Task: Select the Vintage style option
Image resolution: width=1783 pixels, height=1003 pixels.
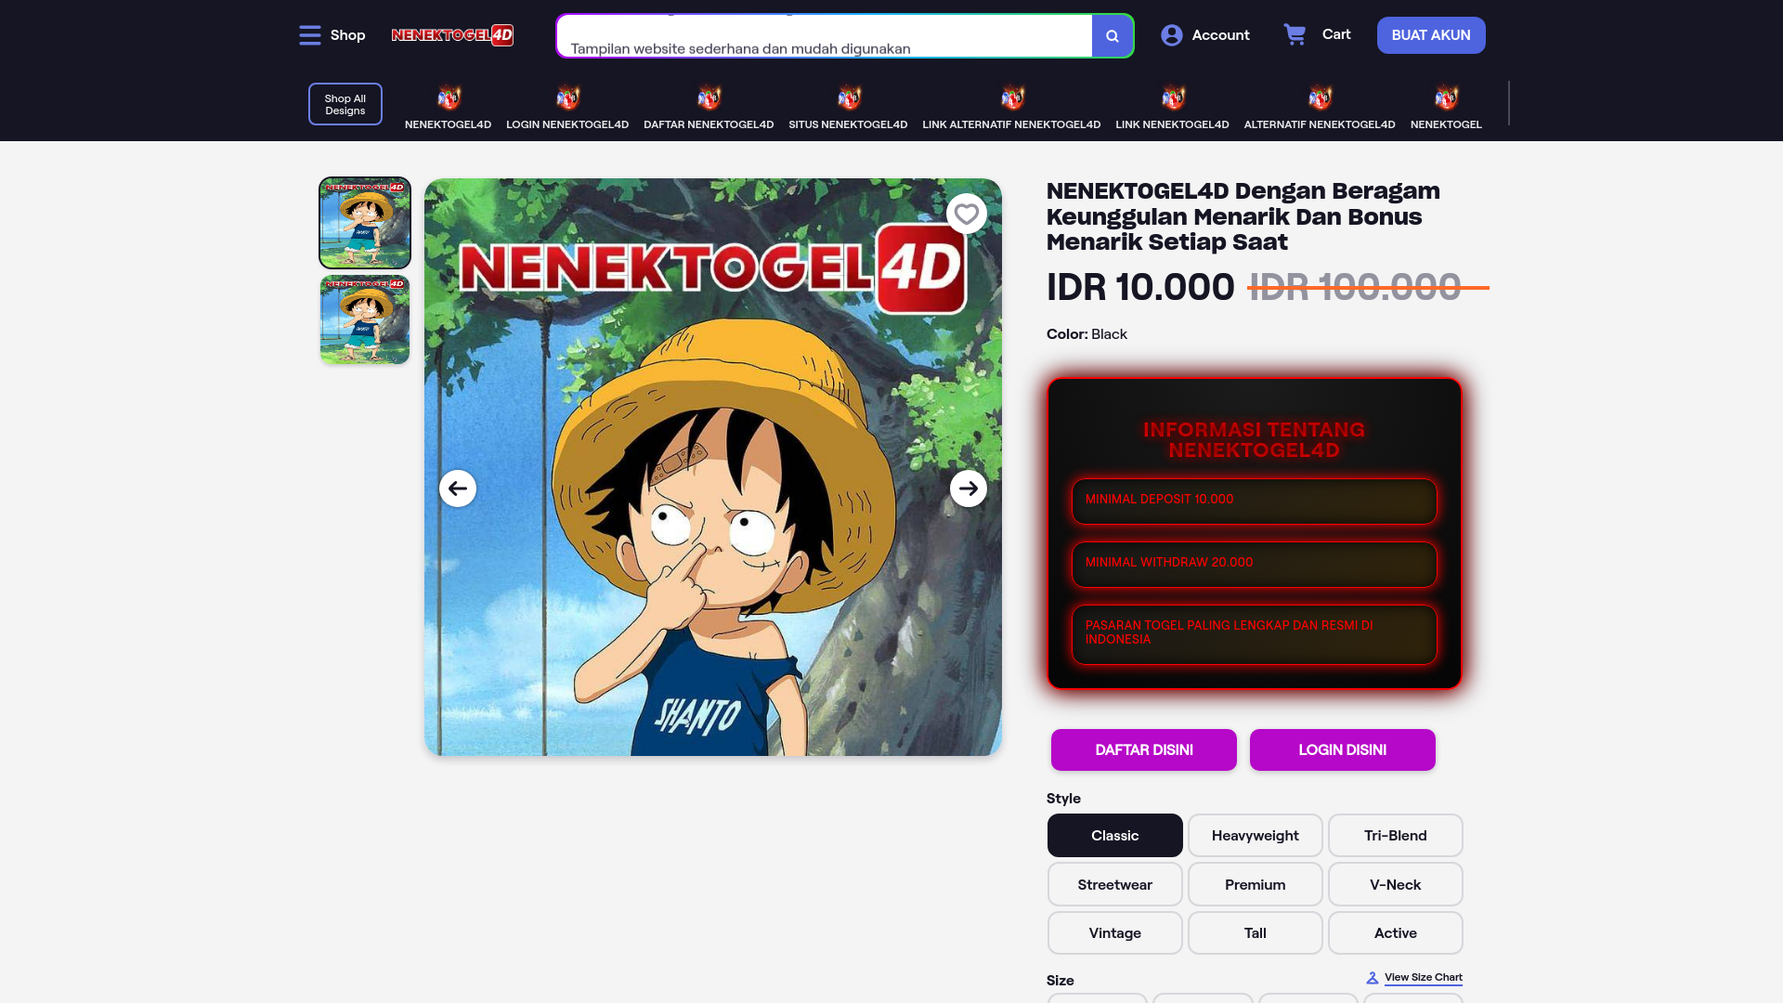Action: click(x=1115, y=932)
